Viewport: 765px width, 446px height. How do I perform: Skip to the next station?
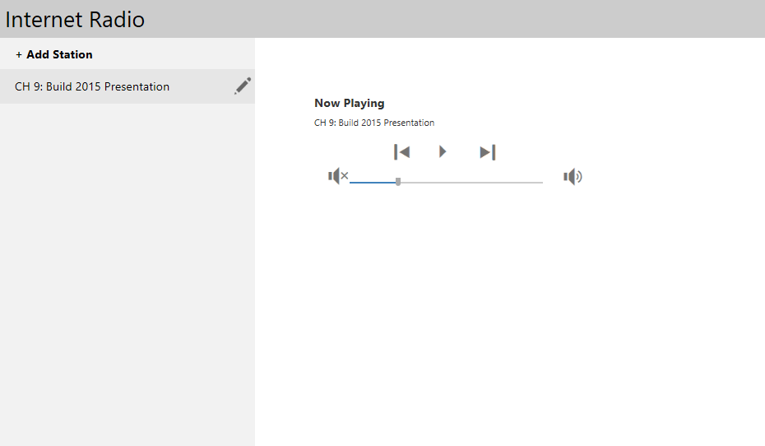click(x=488, y=152)
